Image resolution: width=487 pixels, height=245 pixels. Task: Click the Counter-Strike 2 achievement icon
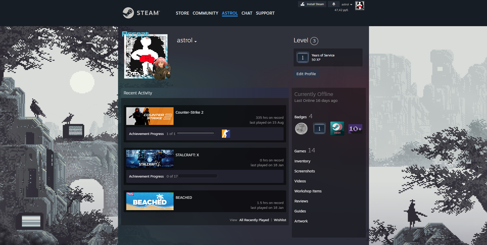[226, 134]
